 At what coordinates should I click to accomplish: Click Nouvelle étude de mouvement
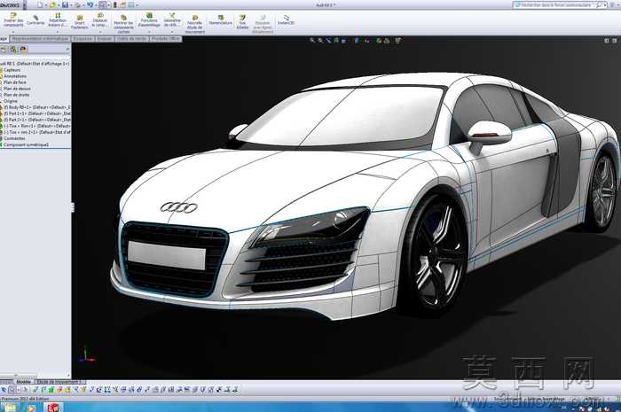(195, 25)
